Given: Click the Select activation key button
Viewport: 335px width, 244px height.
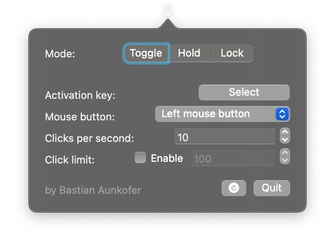Looking at the screenshot, I should (244, 93).
